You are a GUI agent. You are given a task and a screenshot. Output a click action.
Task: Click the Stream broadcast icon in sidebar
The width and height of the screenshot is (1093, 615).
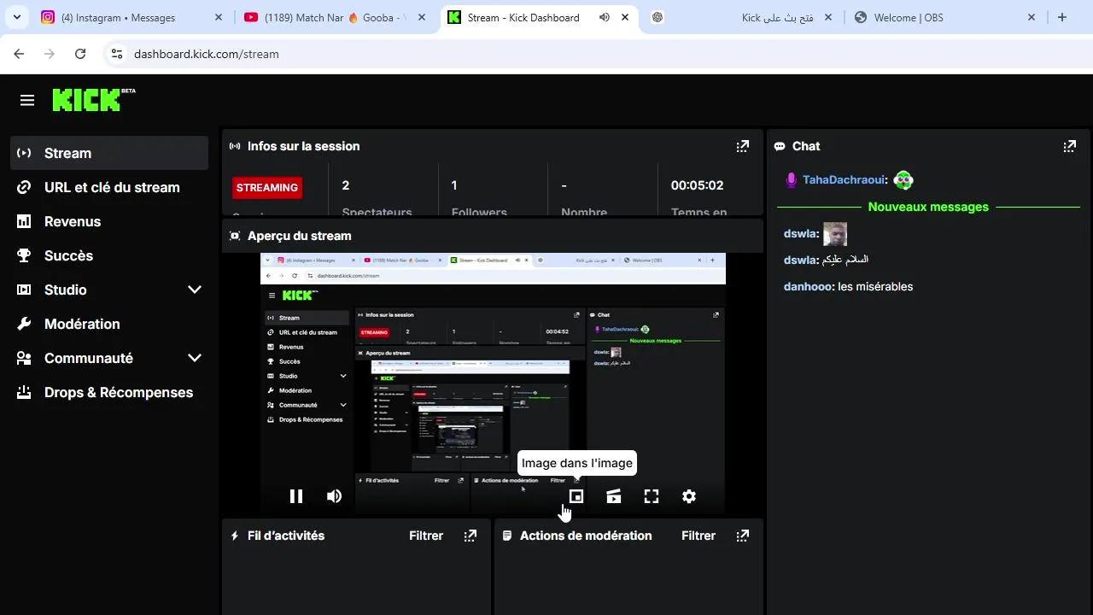point(25,153)
